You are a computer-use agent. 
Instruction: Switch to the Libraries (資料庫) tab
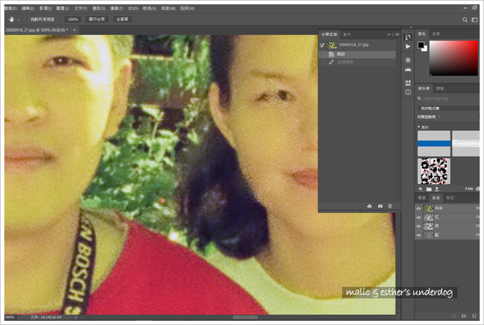(x=423, y=88)
